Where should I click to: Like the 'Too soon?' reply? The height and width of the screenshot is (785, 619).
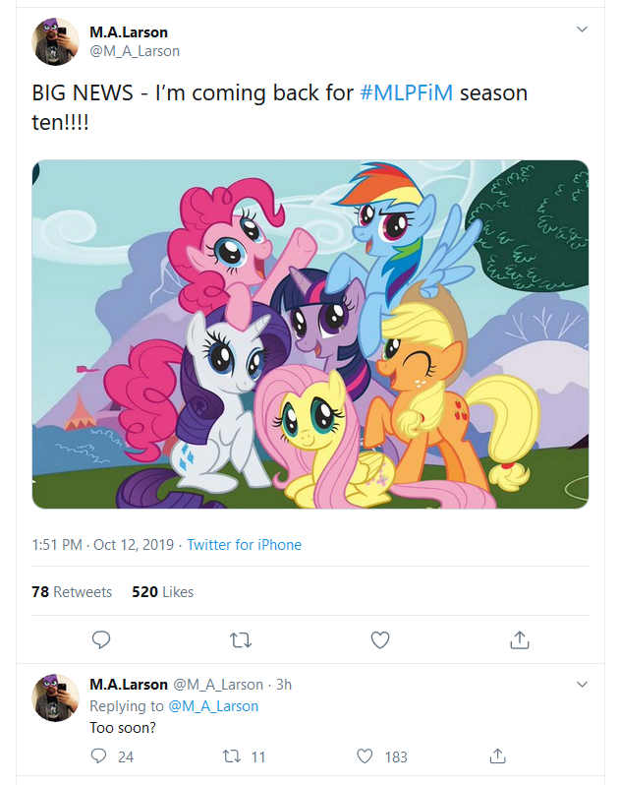coord(365,755)
